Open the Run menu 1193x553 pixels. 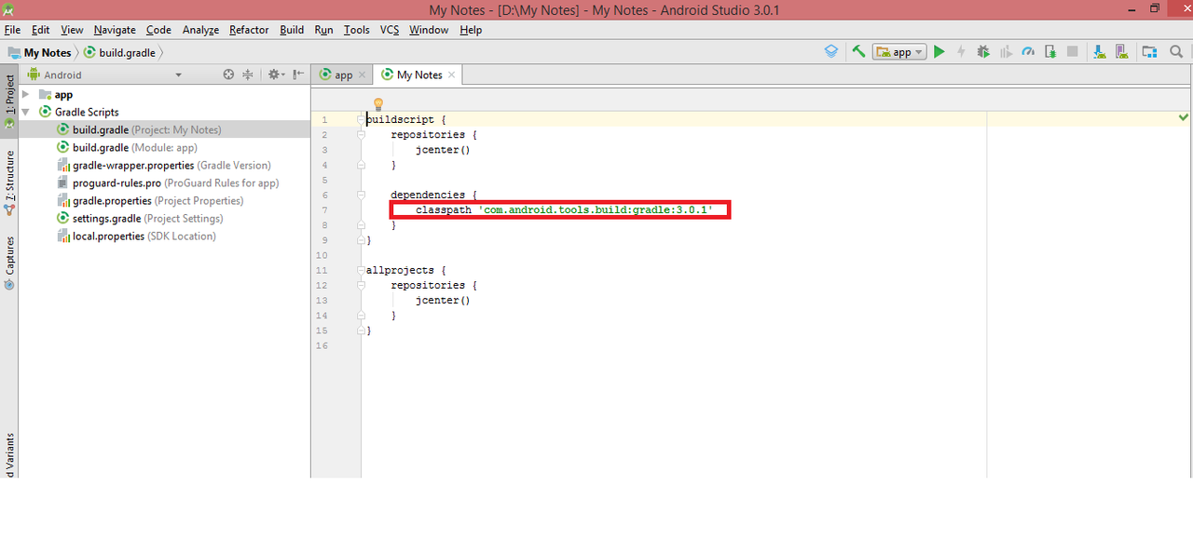(x=323, y=30)
